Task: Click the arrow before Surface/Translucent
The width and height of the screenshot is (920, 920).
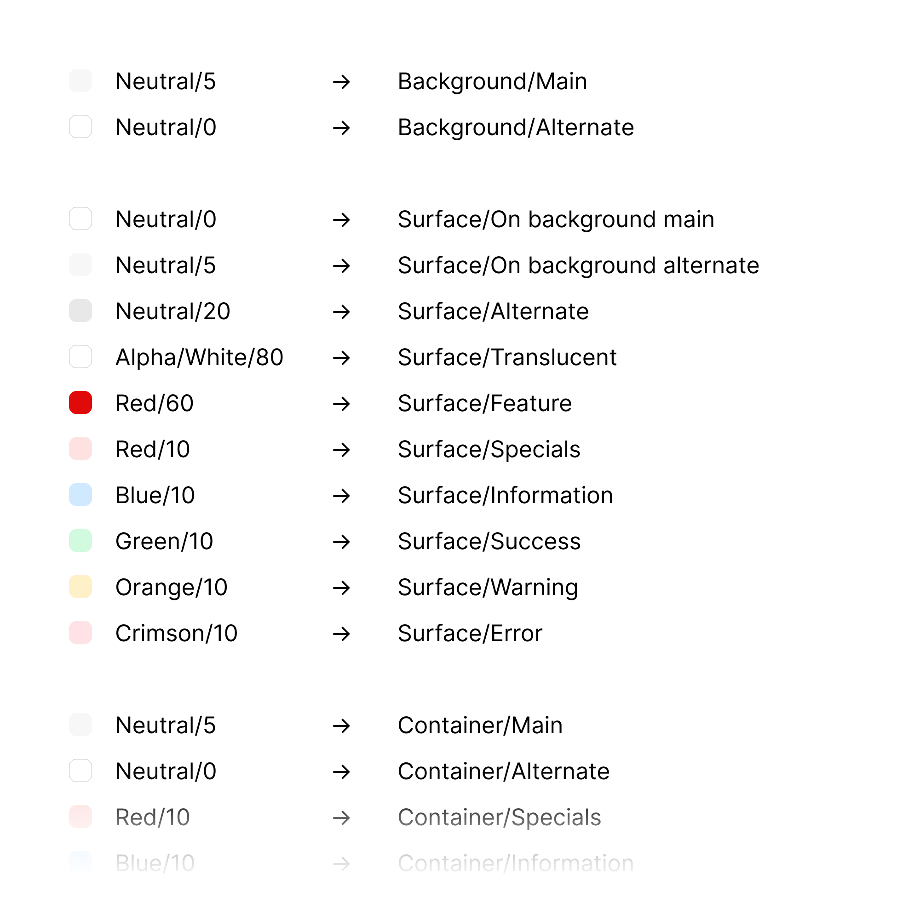Action: click(341, 358)
